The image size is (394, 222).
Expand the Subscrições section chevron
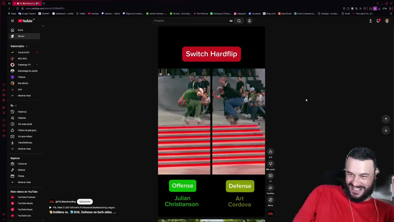pyautogui.click(x=26, y=46)
